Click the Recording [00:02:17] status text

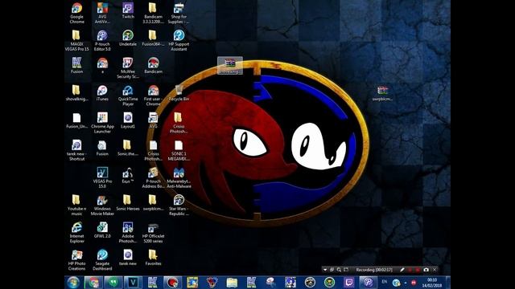coord(374,270)
